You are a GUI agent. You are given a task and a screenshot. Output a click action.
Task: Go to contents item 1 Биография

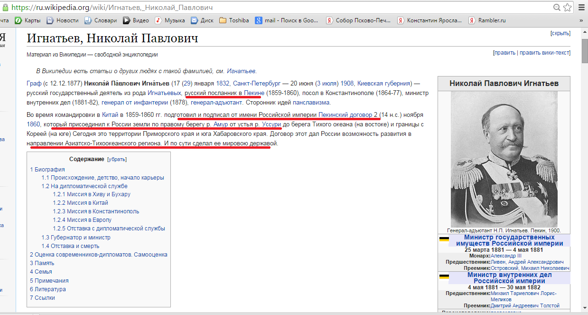coord(47,169)
